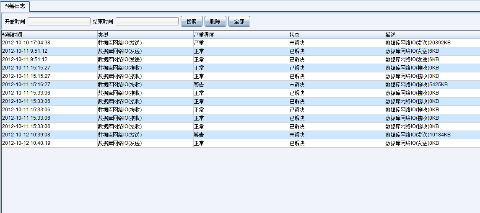Click 未解决 status in the 10:39:08 row
This screenshot has height=213, width=480.
[x=297, y=135]
